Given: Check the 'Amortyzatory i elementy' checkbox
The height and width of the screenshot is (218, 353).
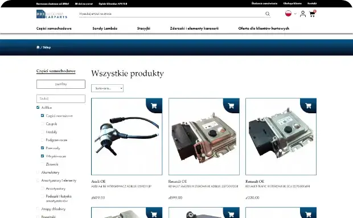Looking at the screenshot, I should [38, 180].
